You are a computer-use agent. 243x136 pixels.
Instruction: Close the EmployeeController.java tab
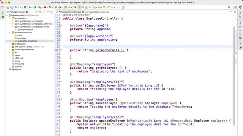[83, 12]
